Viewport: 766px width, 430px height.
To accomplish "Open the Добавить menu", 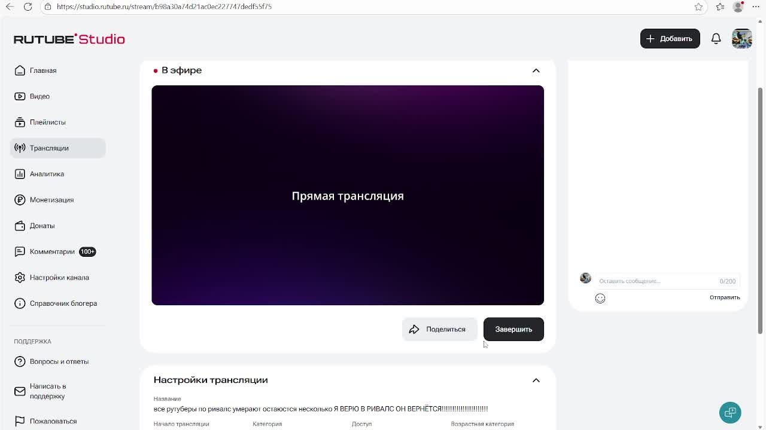I will [x=670, y=39].
